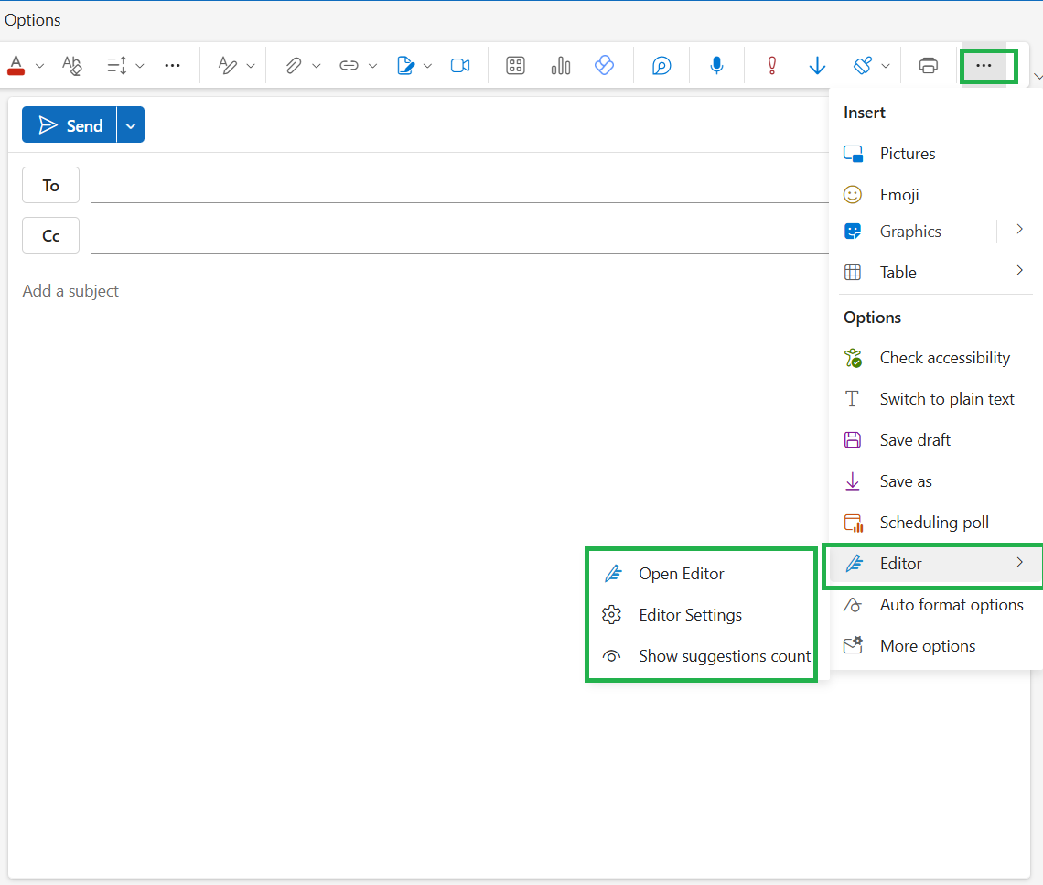
Task: Click the signature icon
Action: [x=405, y=65]
